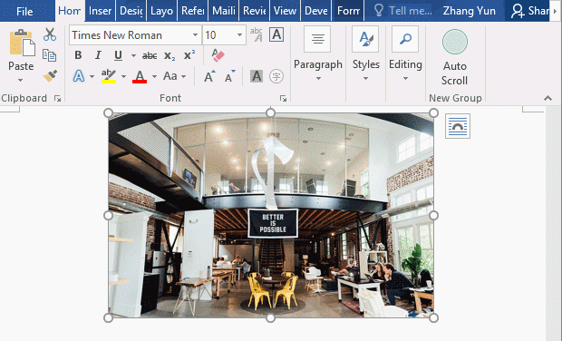Open Zhang Yun account menu
This screenshot has width=562, height=341.
(x=470, y=11)
